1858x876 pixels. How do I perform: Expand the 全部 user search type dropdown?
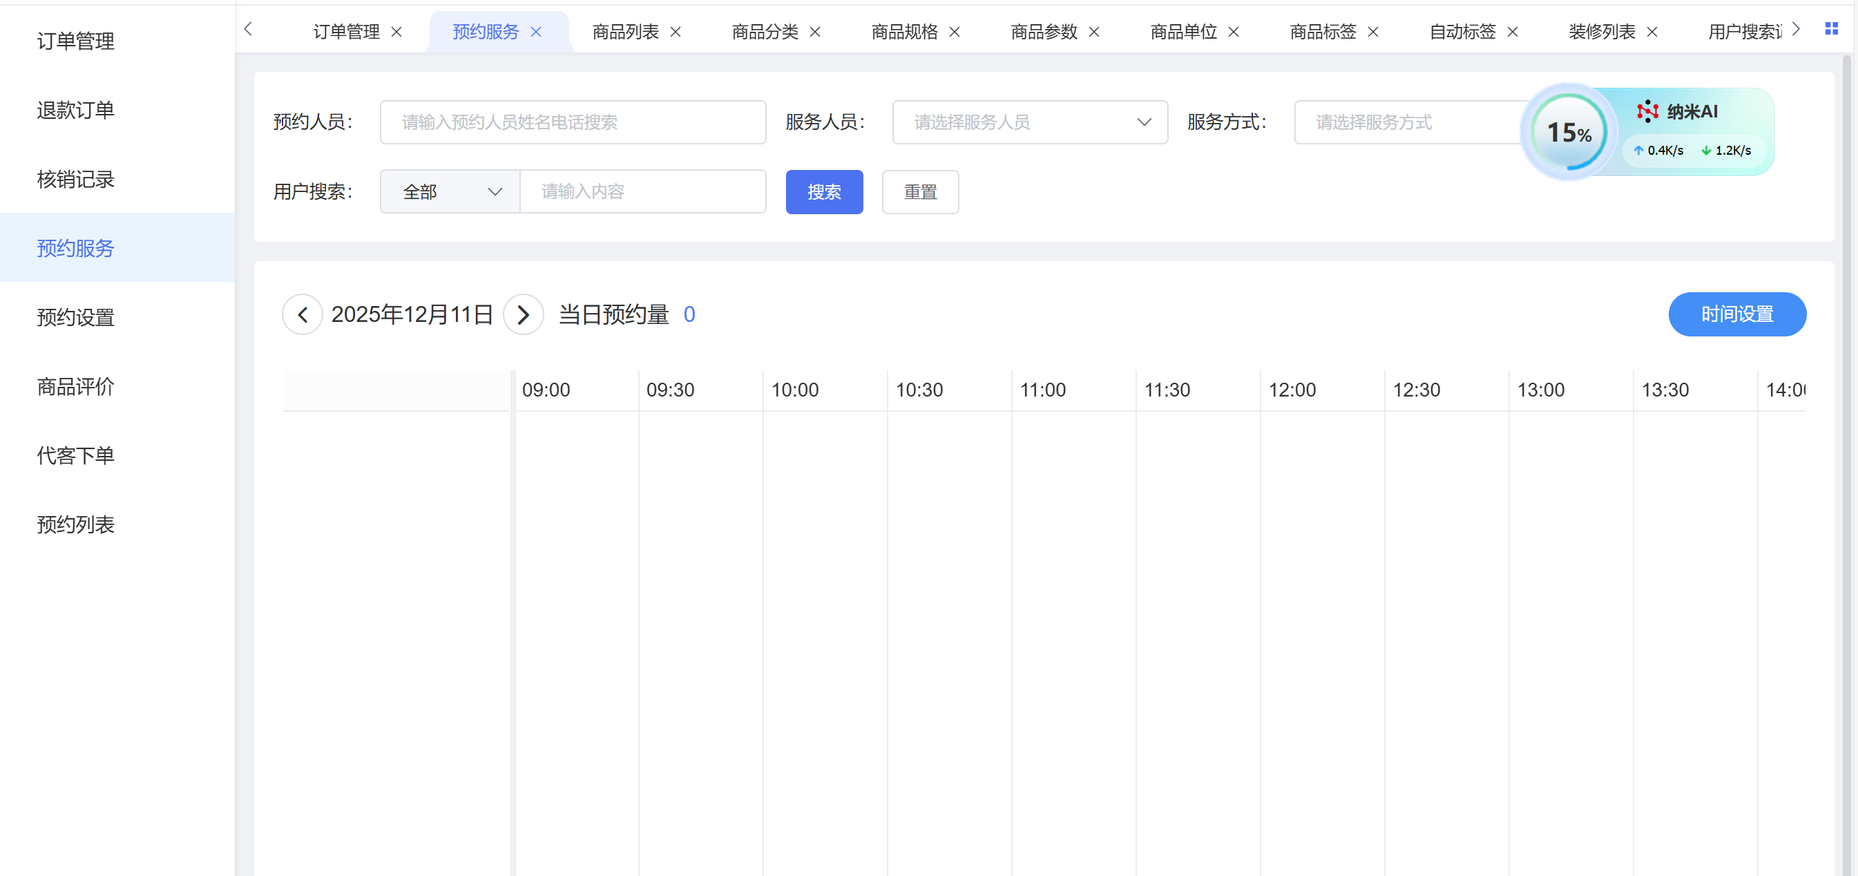[450, 192]
